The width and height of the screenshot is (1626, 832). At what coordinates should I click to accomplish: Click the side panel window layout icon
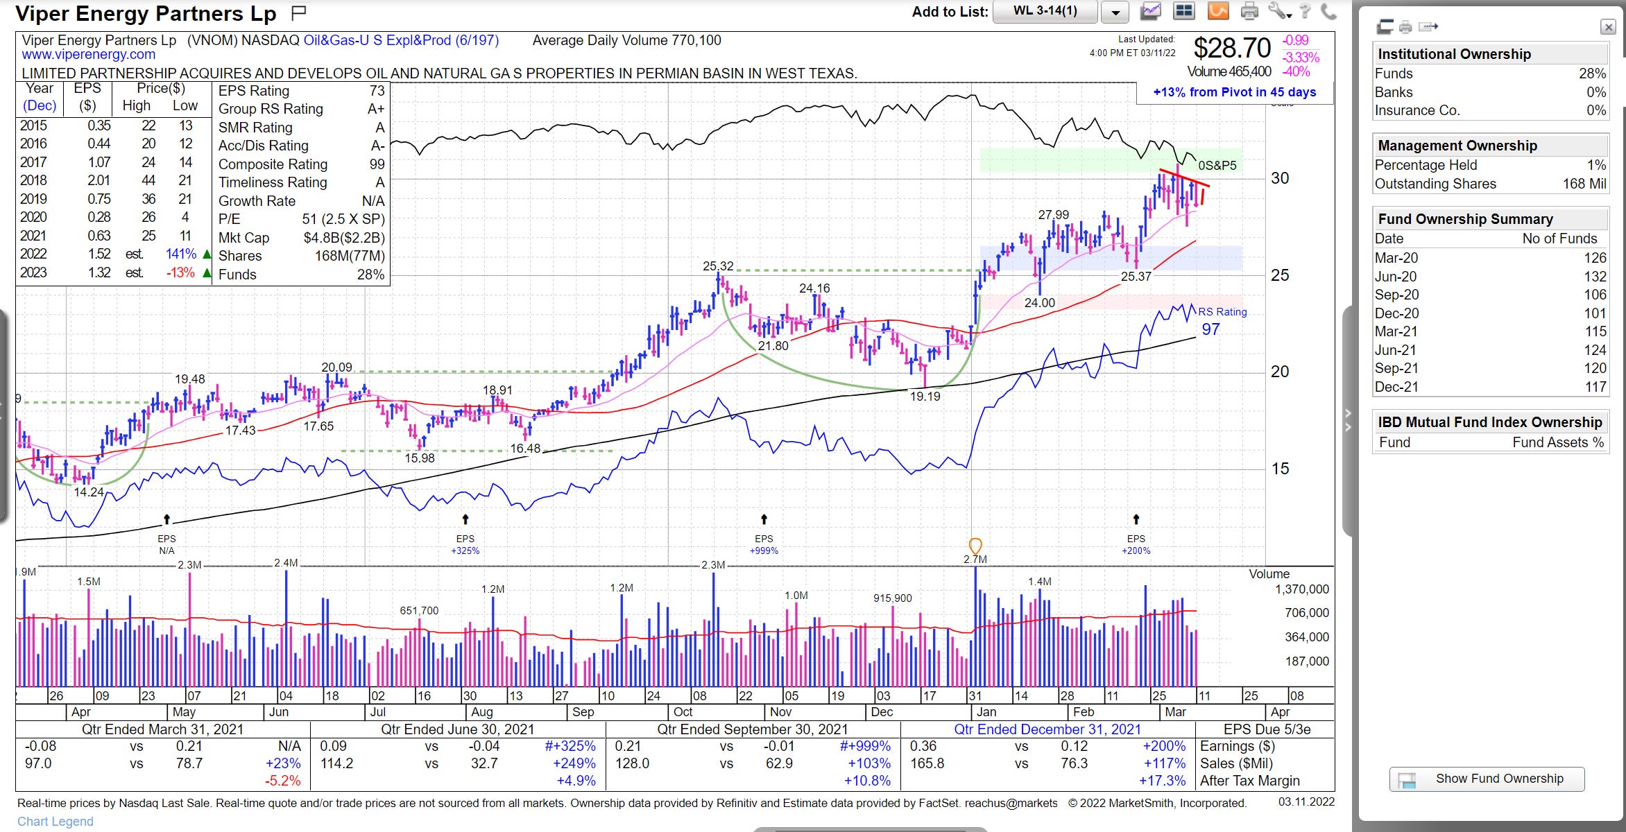tap(1385, 27)
